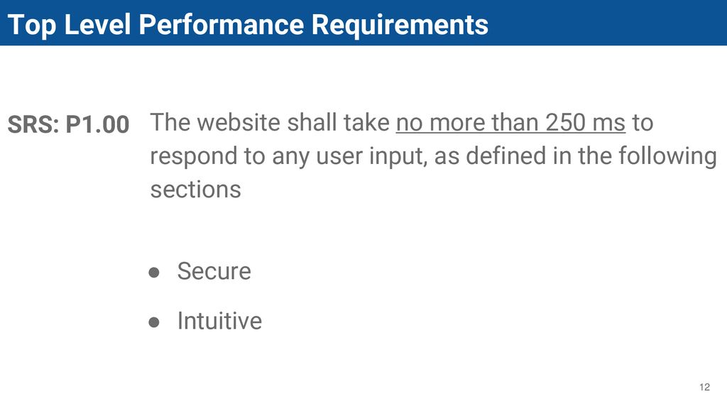Click the 'SRS: P1.00' requirement label
The height and width of the screenshot is (409, 727).
(x=68, y=124)
